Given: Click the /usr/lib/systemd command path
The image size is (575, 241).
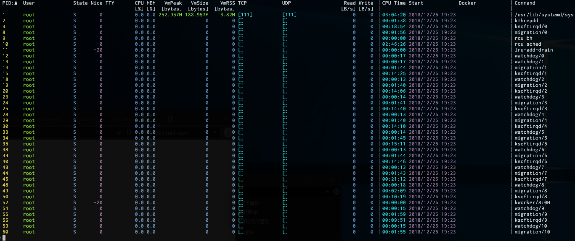Looking at the screenshot, I should tap(544, 15).
